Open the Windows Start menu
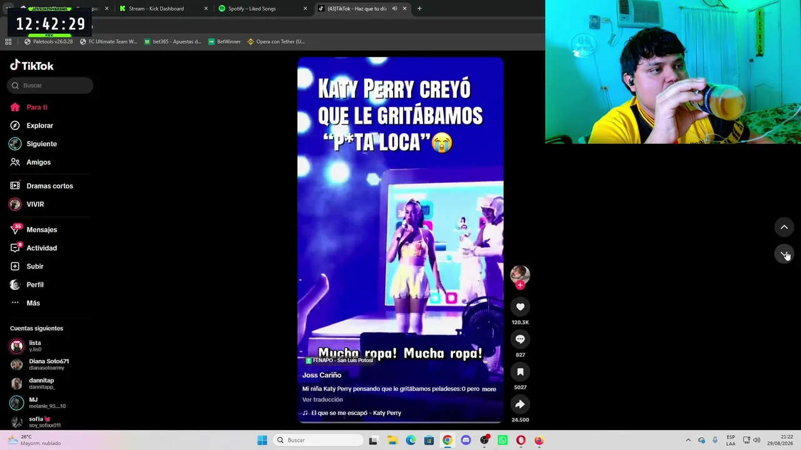Image resolution: width=801 pixels, height=450 pixels. 262,440
